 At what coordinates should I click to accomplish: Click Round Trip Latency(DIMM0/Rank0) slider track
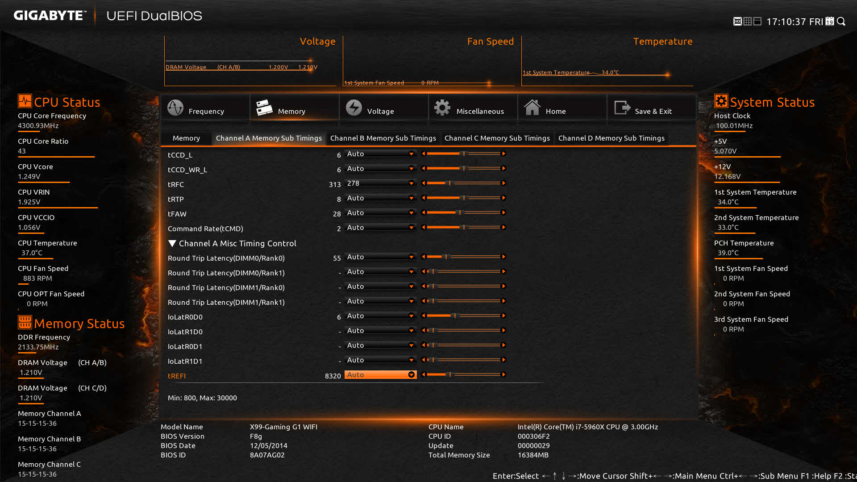[463, 257]
